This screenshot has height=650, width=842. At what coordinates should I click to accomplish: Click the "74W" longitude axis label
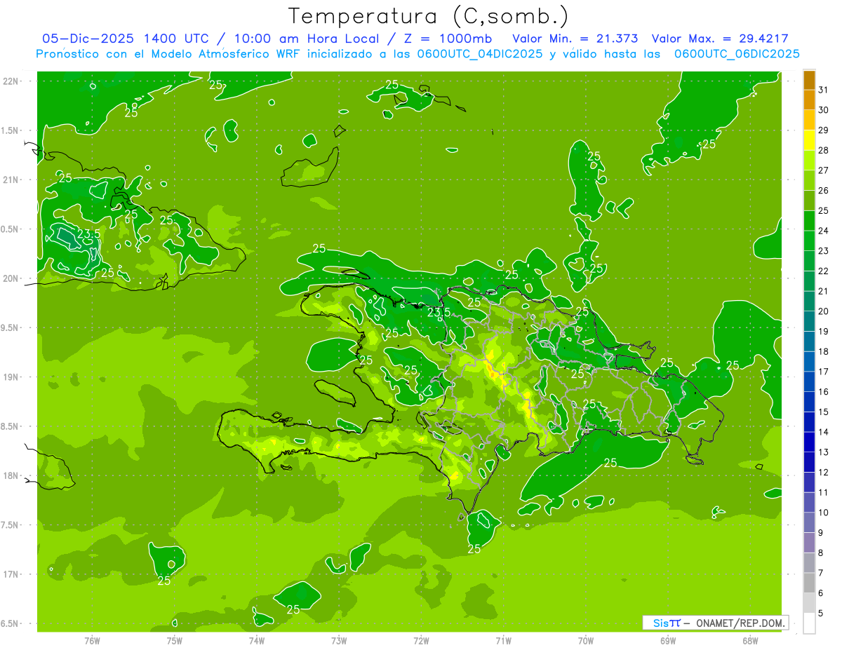tap(257, 640)
